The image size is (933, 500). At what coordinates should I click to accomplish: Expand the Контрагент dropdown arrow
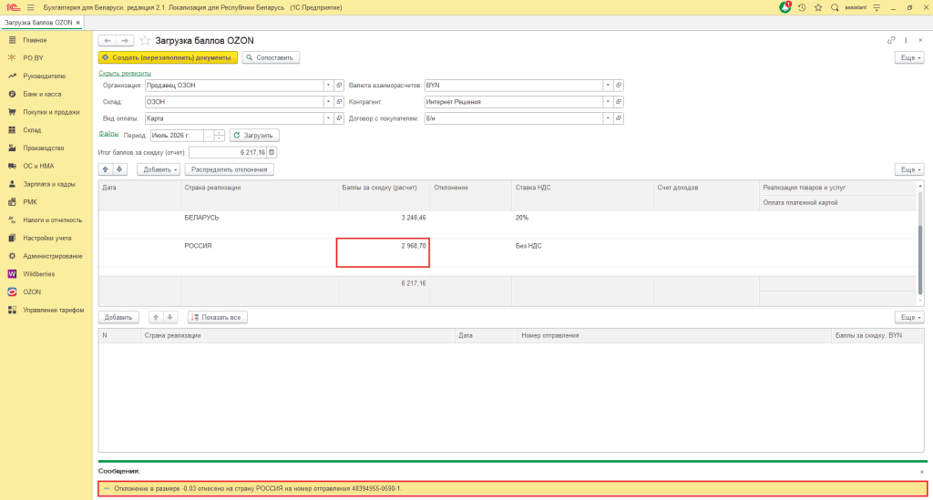(x=608, y=102)
